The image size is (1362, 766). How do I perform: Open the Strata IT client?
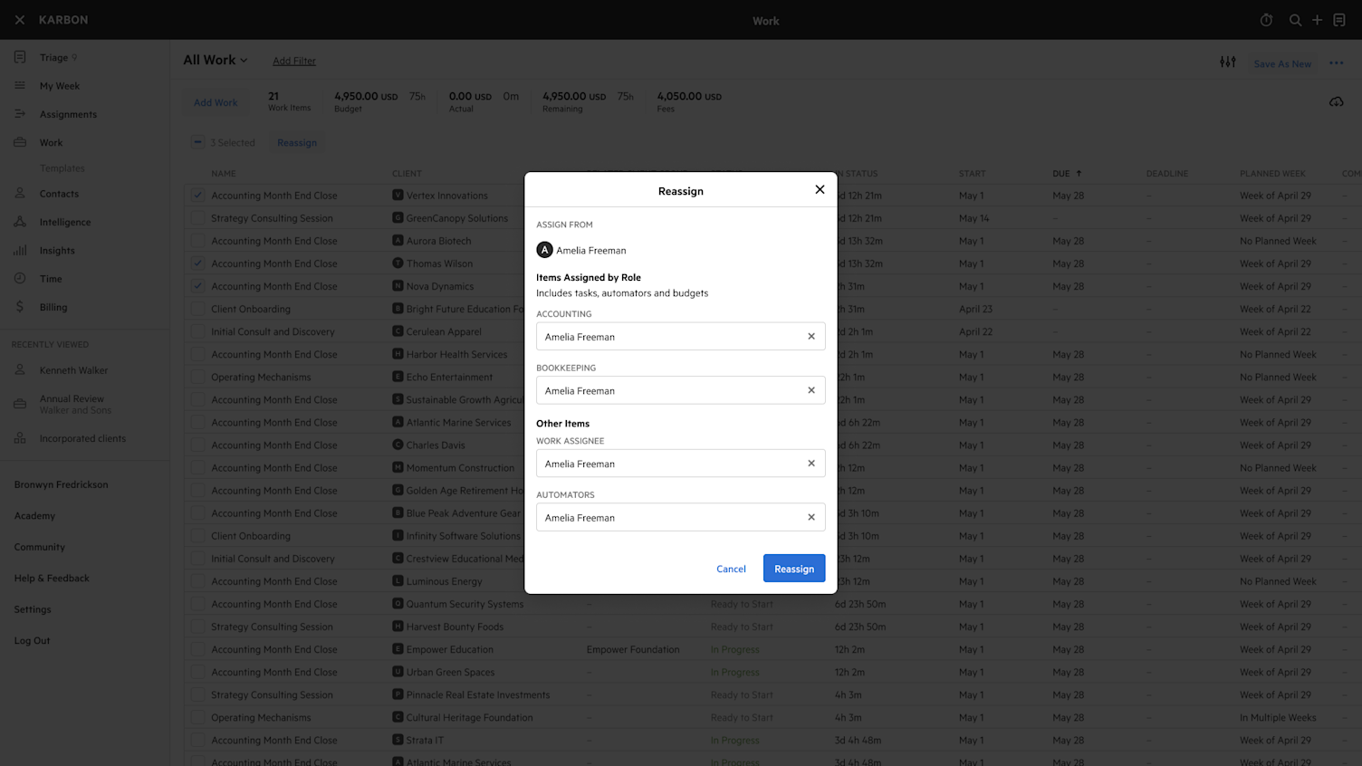click(x=425, y=740)
